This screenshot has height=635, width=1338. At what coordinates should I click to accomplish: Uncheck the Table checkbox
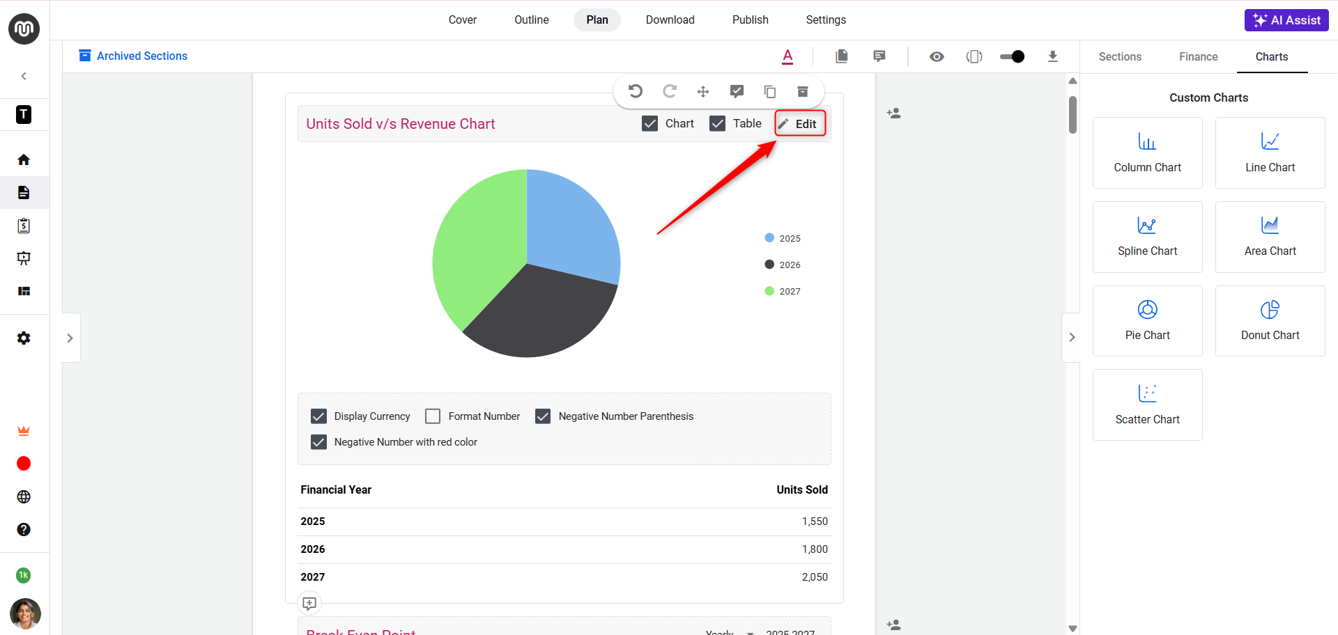pyautogui.click(x=717, y=123)
